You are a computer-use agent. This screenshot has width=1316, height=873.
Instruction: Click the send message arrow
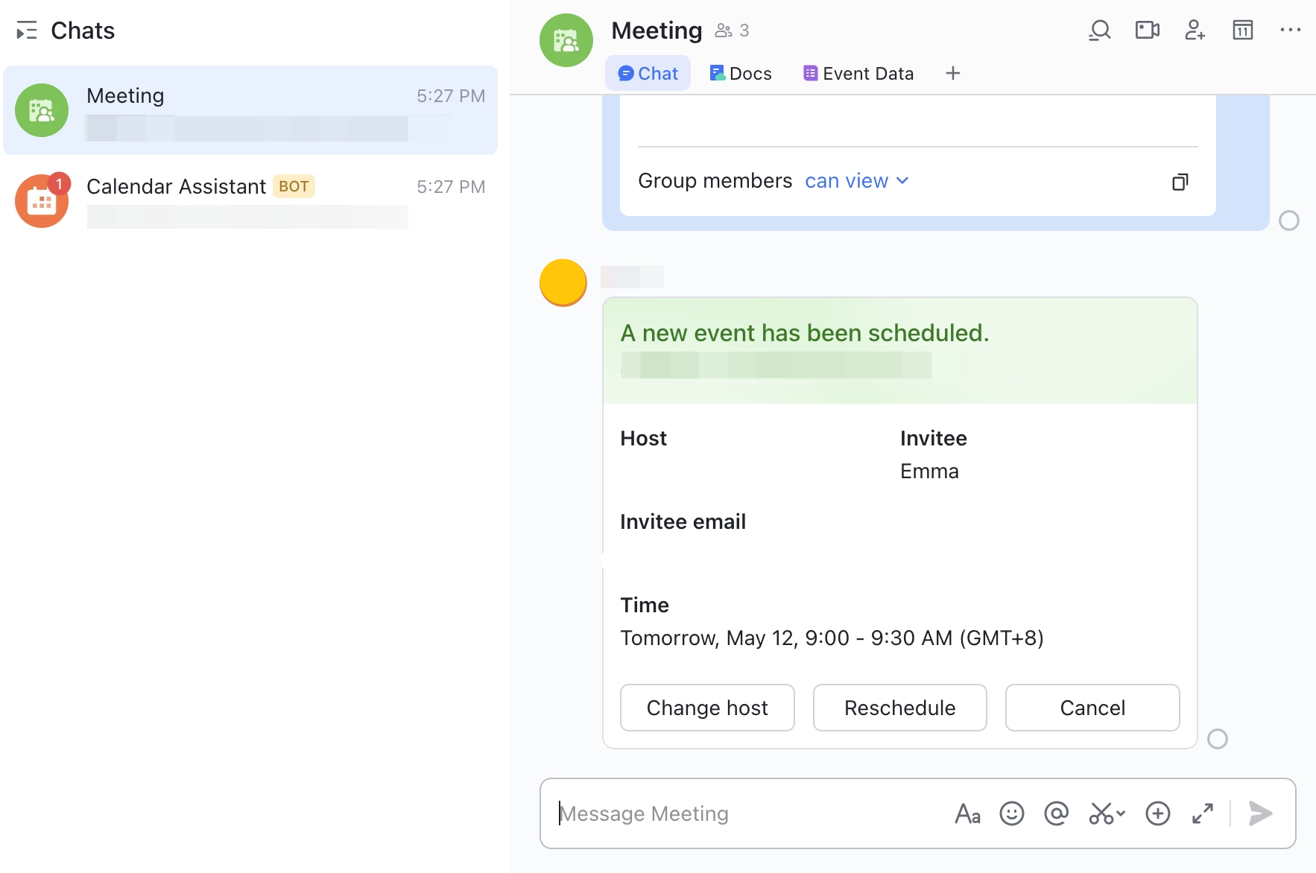tap(1259, 813)
